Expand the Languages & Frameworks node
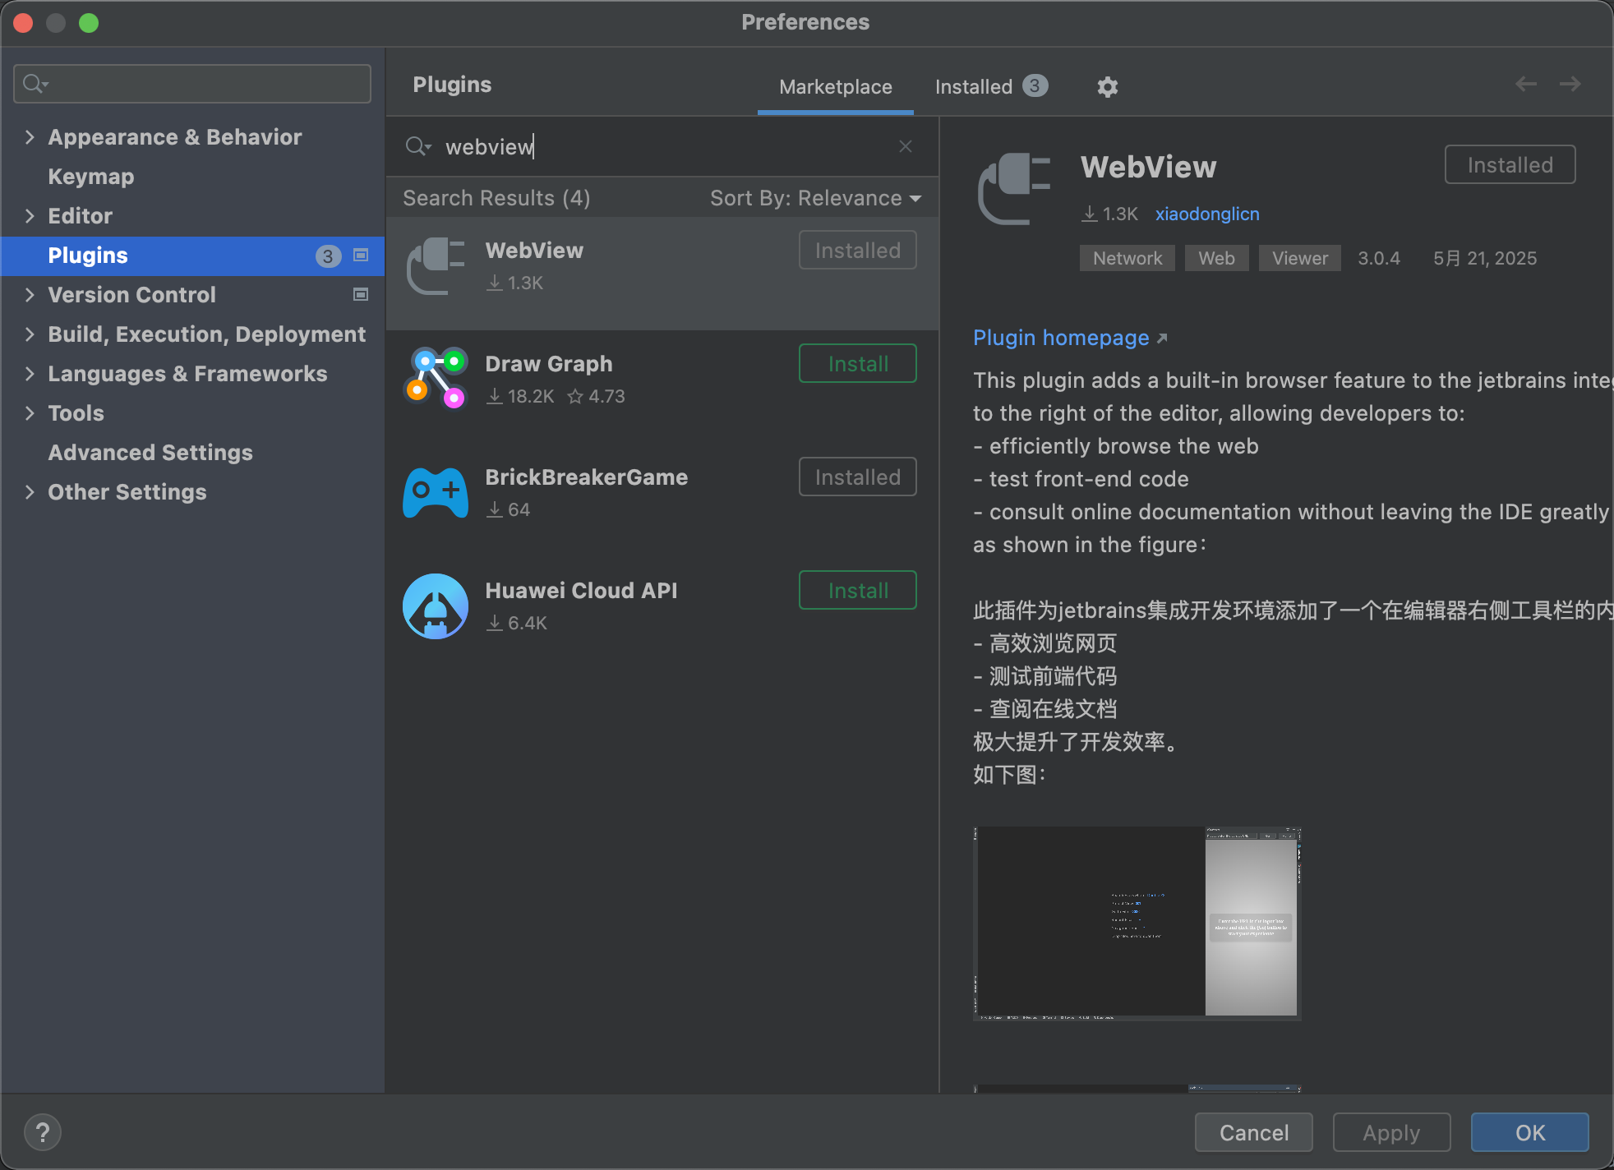Viewport: 1614px width, 1170px height. click(x=30, y=374)
